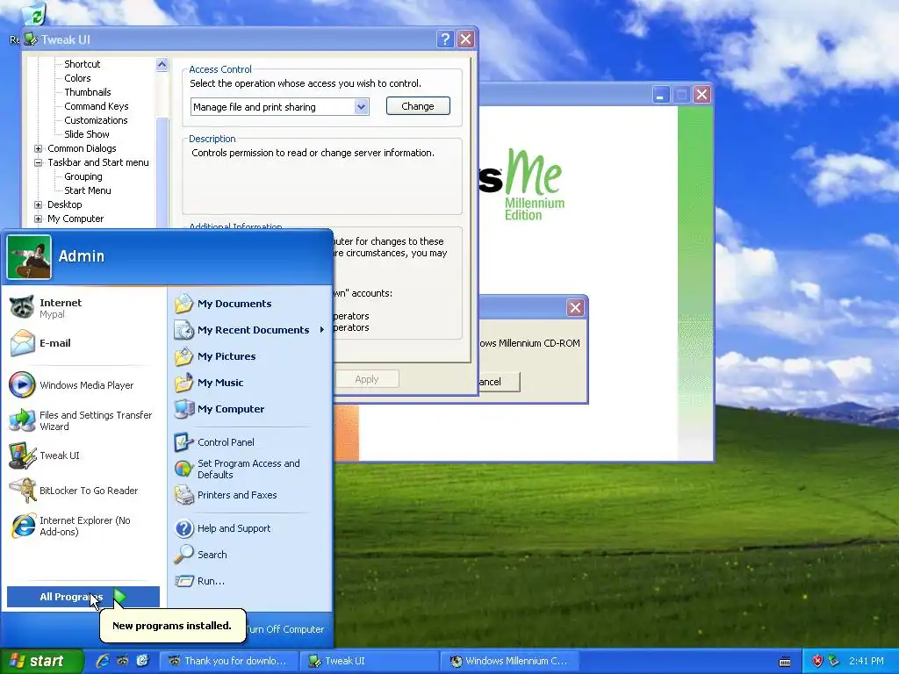This screenshot has width=899, height=674.
Task: Select Command Keys in Tweak UI tree
Action: (97, 106)
